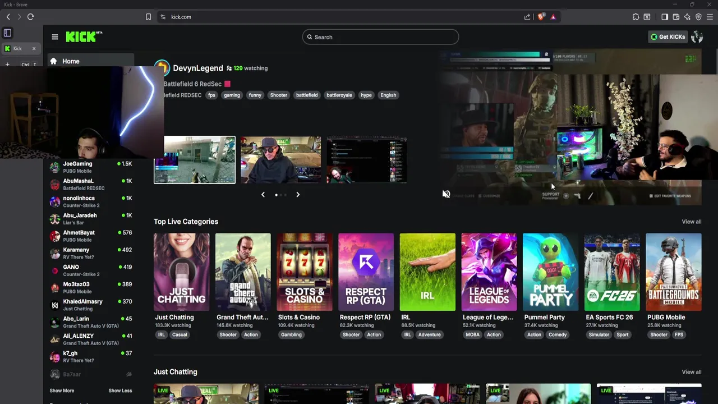718x404 pixels.
Task: Select the second featured stream thumbnail
Action: [x=280, y=160]
